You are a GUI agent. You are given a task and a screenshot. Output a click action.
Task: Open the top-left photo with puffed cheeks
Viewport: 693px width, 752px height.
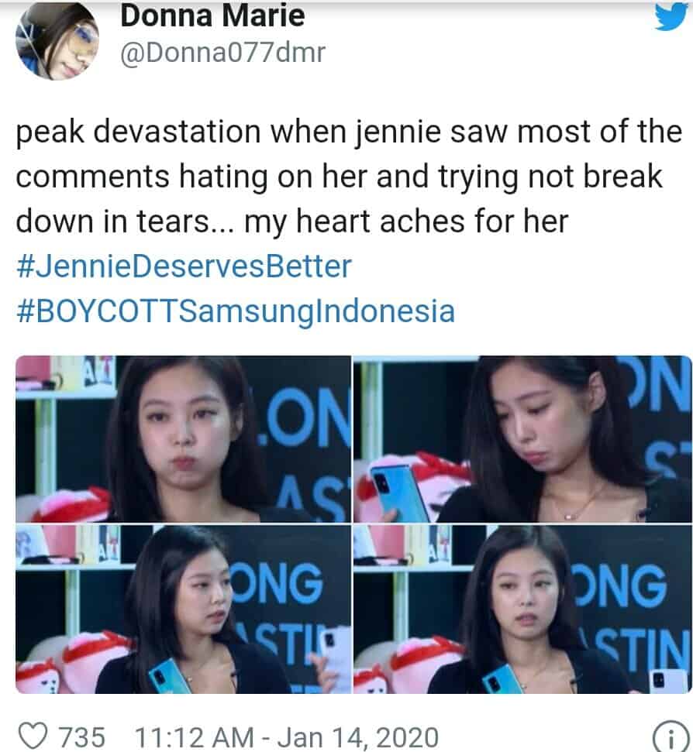point(184,439)
